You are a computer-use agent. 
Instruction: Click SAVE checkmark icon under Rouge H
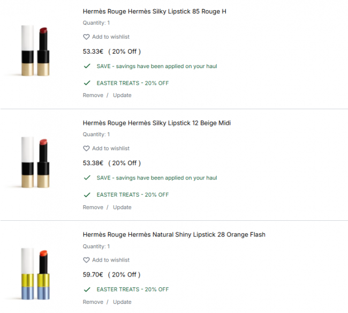coord(87,66)
